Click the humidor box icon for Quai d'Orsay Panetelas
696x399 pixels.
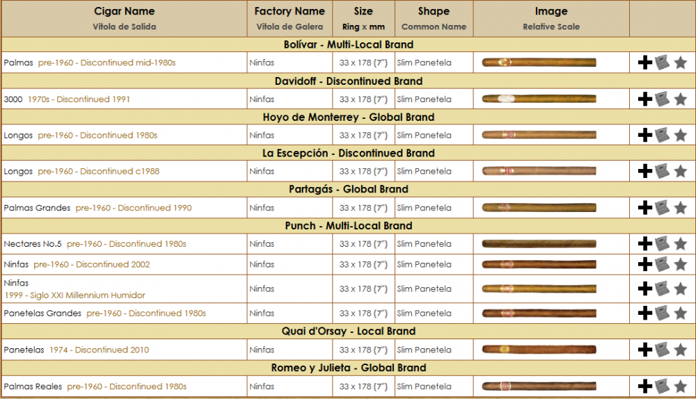click(x=663, y=350)
